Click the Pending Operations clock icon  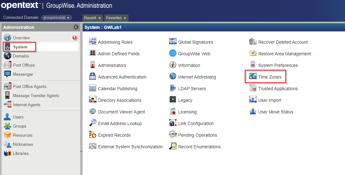tap(173, 135)
